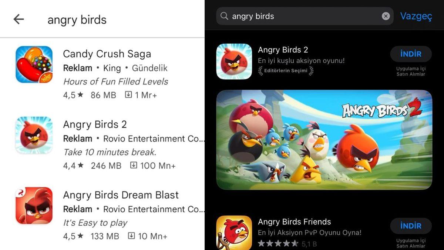Open Angry Birds 2 icon in Play Store list
The image size is (444, 250).
coord(34,135)
